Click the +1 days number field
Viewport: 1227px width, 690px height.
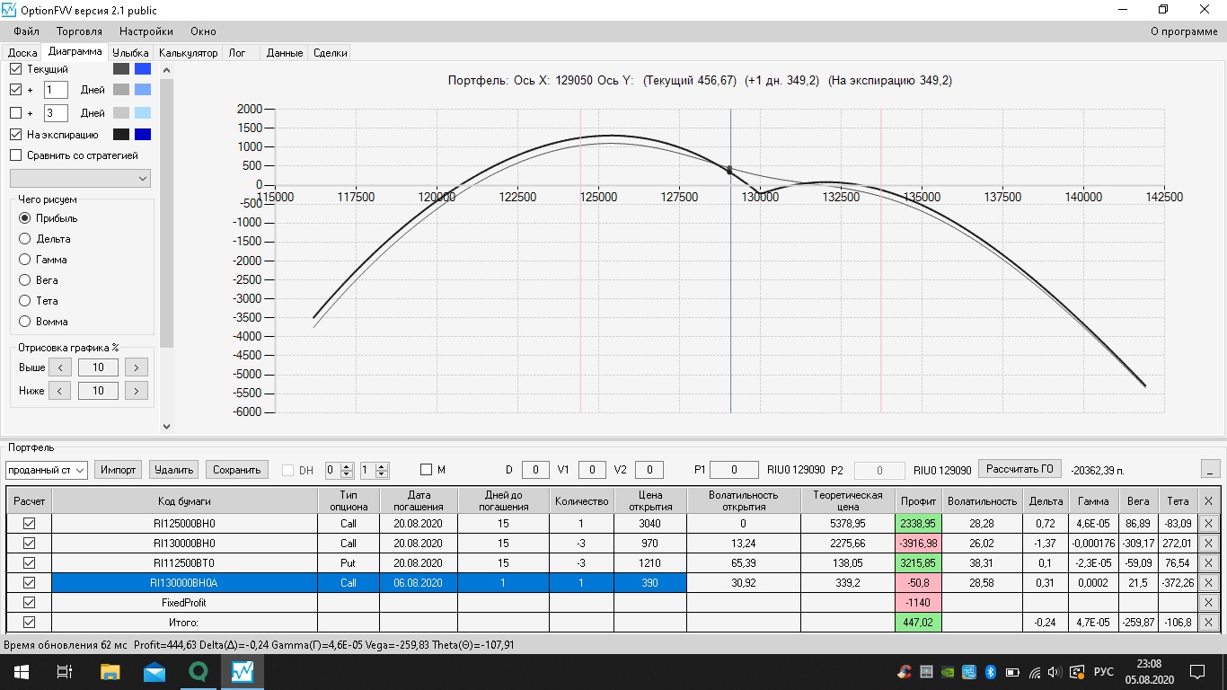coord(56,90)
